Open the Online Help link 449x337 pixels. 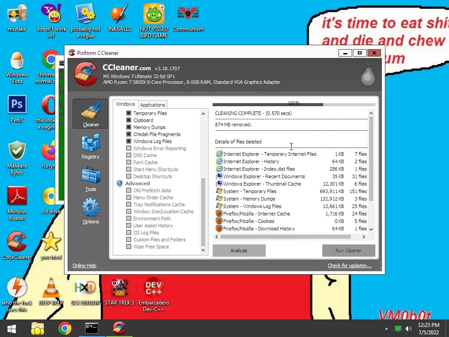(84, 265)
